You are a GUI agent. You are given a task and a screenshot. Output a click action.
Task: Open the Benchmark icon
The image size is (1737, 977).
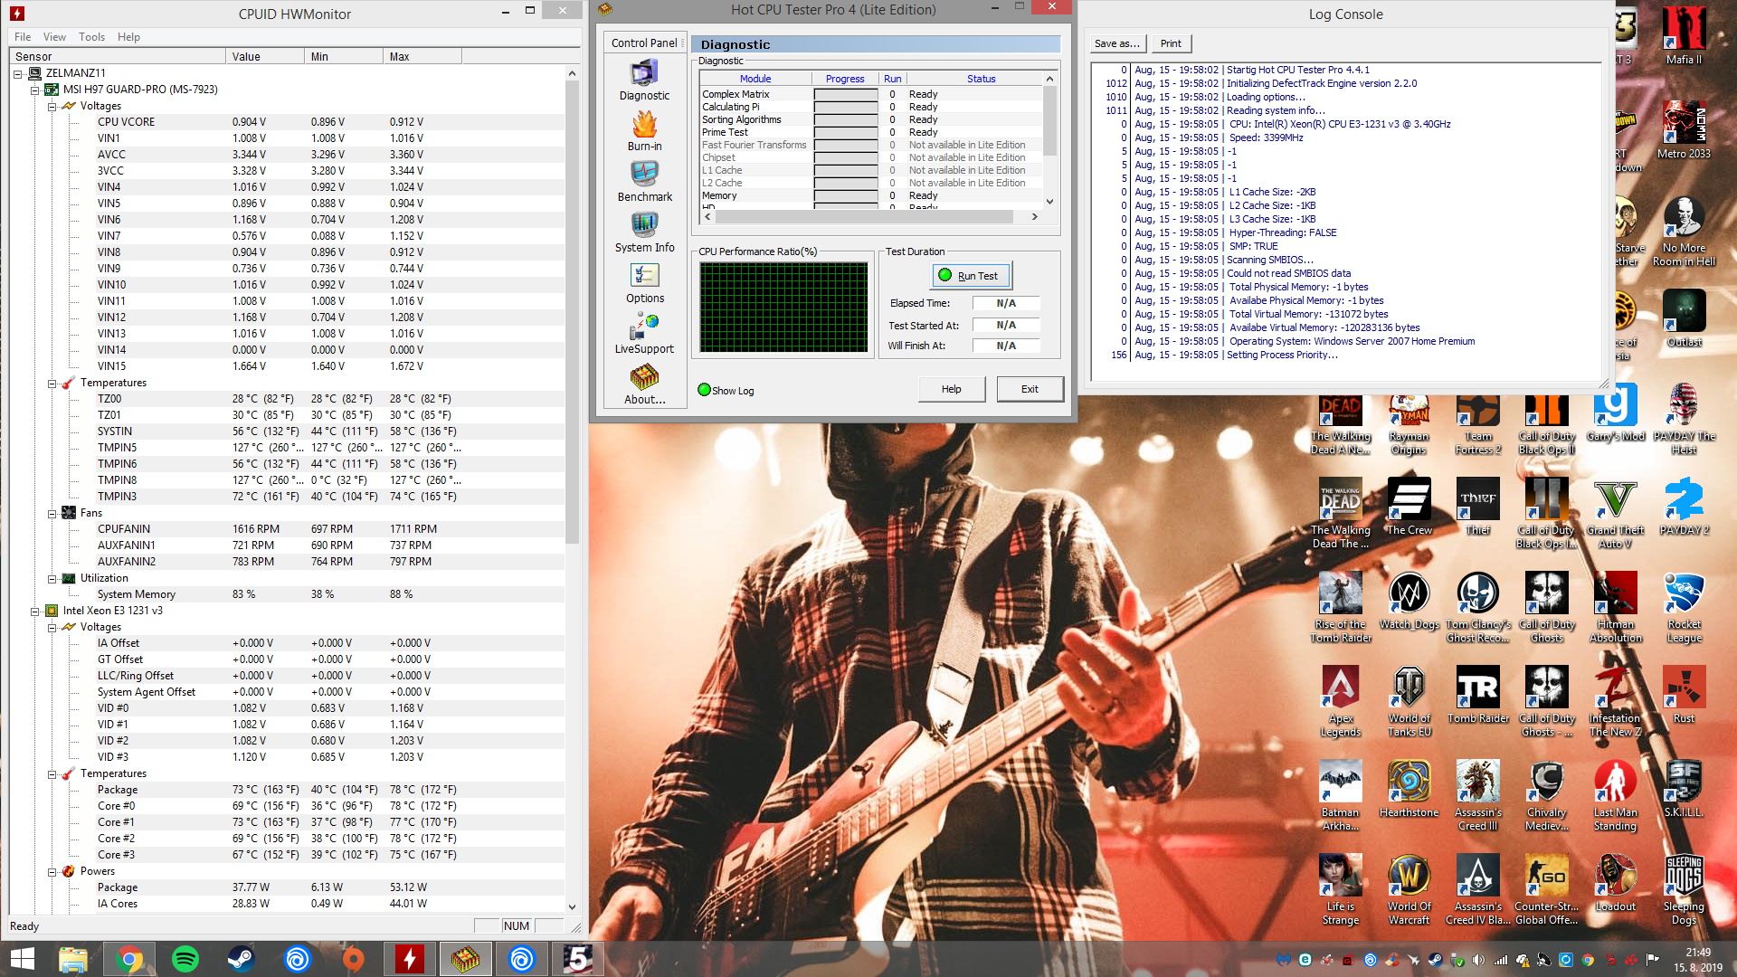pos(644,175)
